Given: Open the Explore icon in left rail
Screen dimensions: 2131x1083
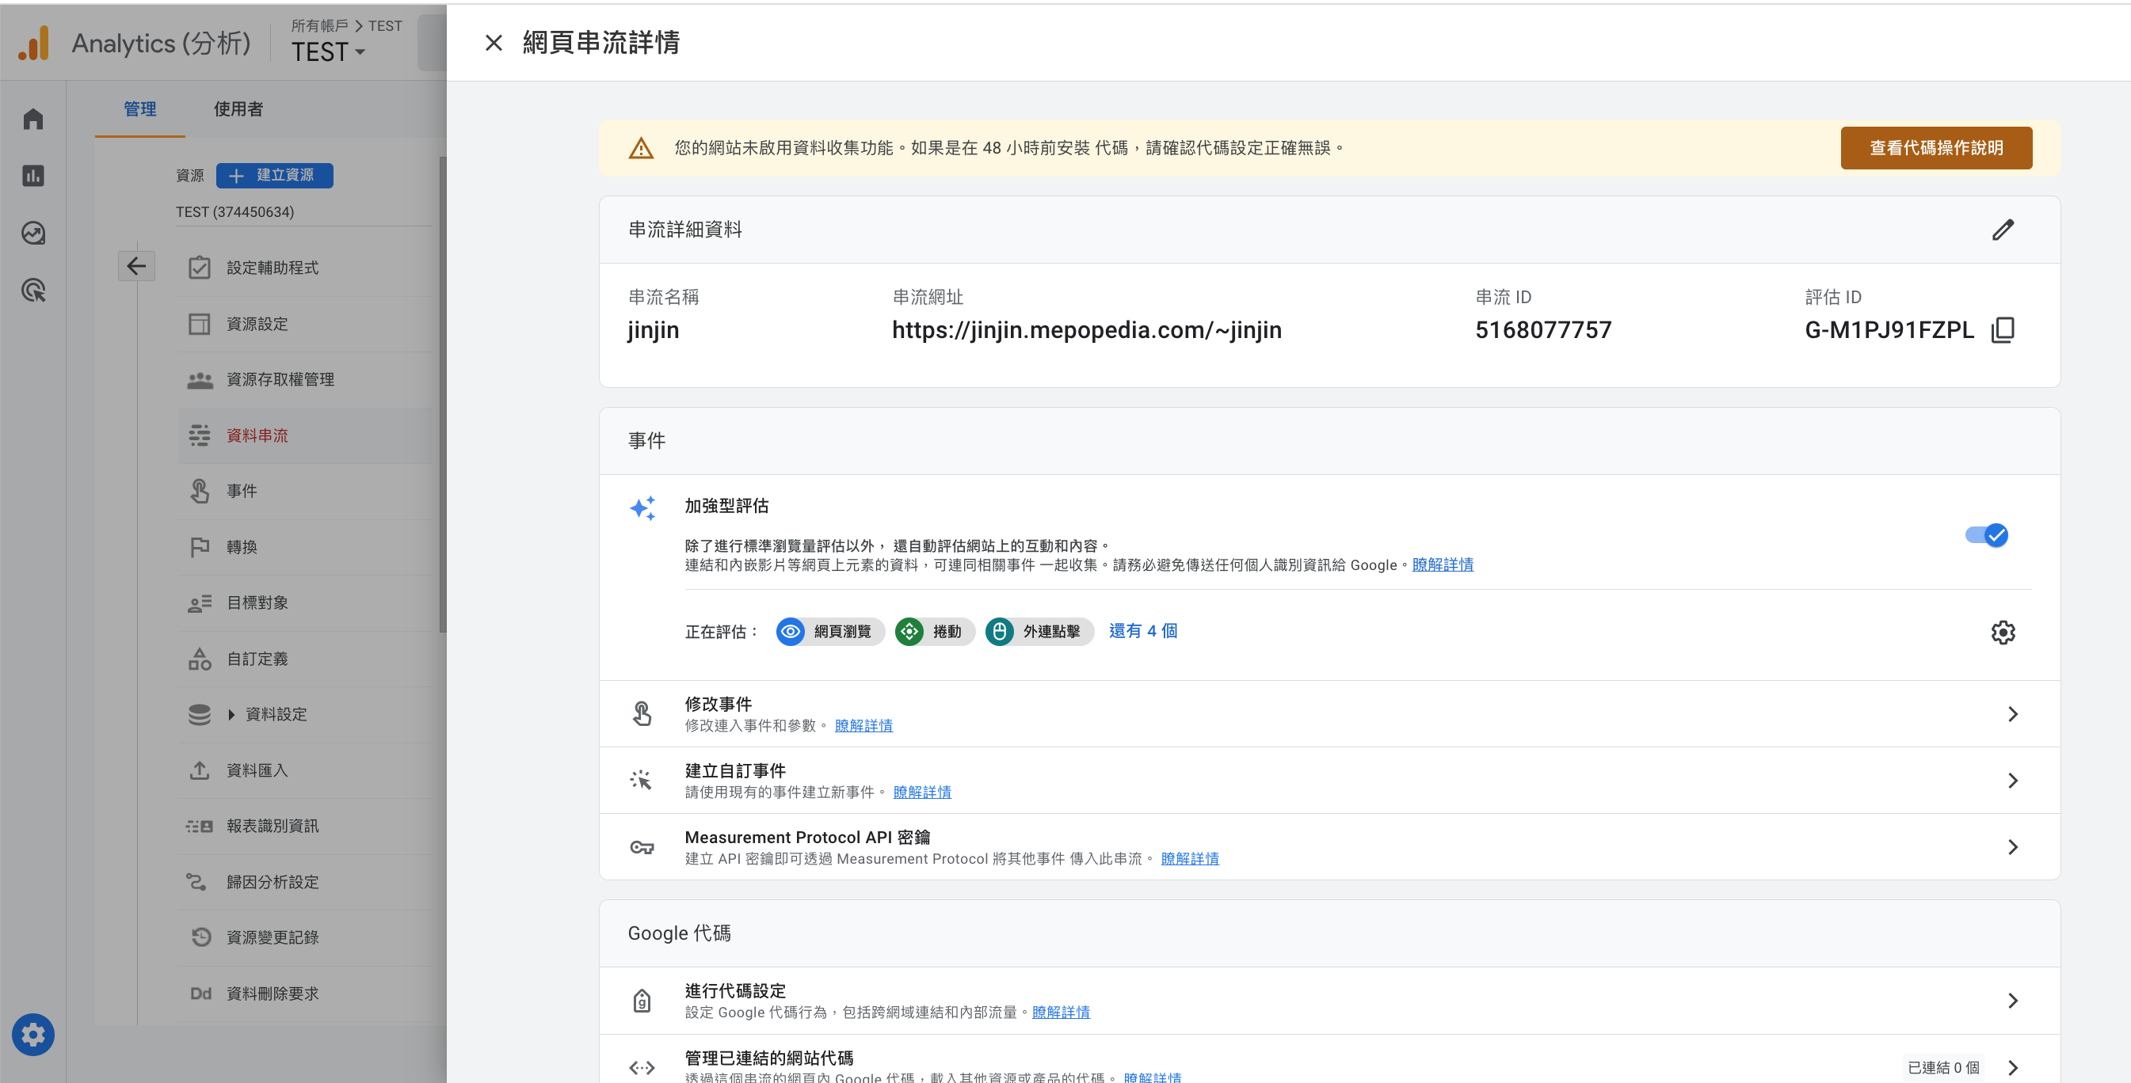Looking at the screenshot, I should tap(33, 233).
